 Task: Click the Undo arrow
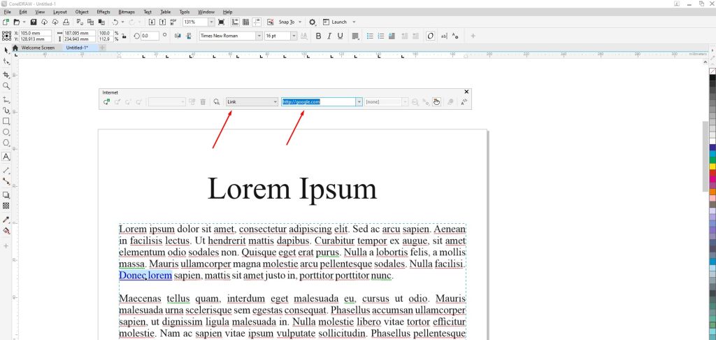pyautogui.click(x=115, y=22)
